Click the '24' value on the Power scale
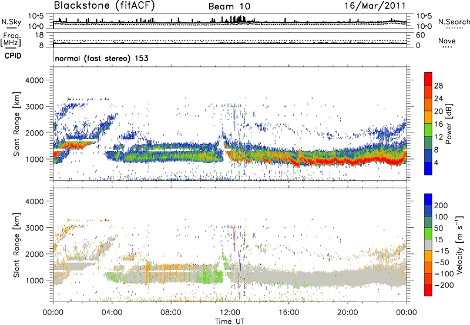 (438, 99)
